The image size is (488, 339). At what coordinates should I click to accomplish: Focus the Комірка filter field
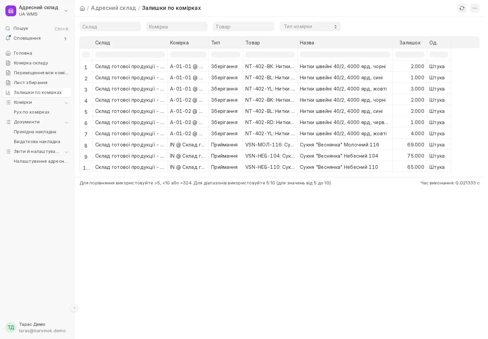click(177, 26)
